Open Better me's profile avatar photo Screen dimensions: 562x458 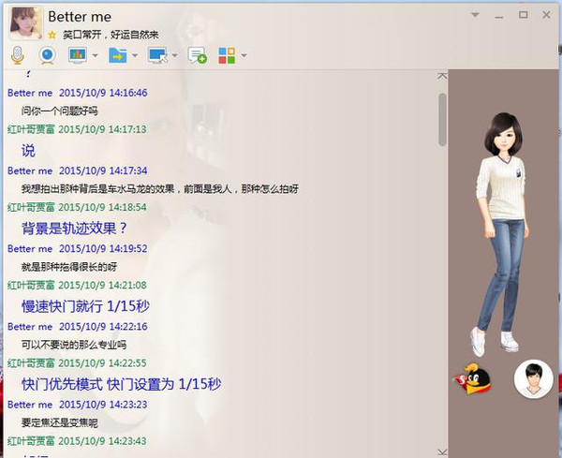point(23,22)
